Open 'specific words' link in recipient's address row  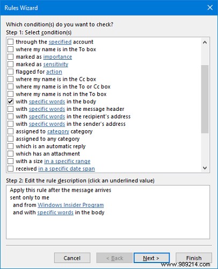47,117
